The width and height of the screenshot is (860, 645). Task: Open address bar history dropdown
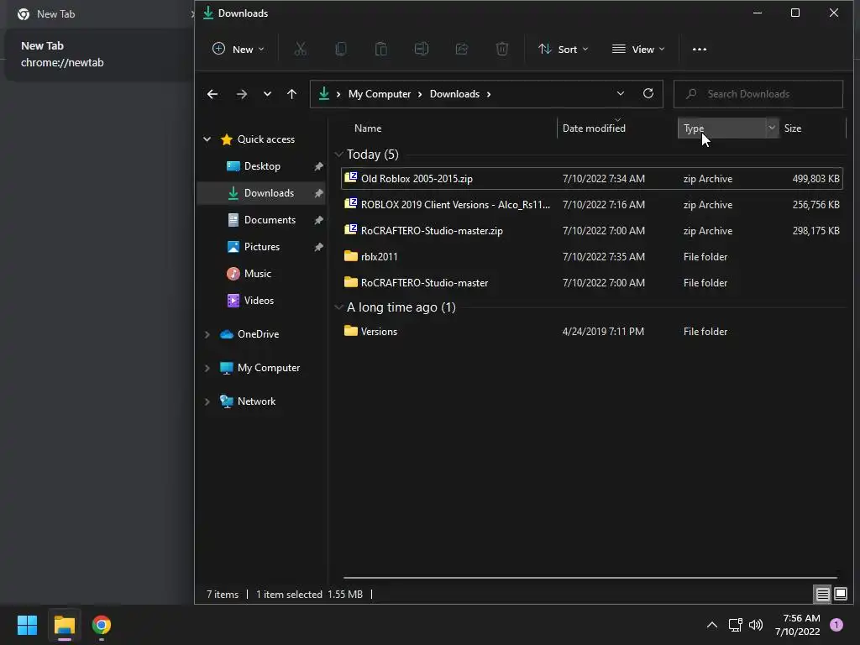621,94
